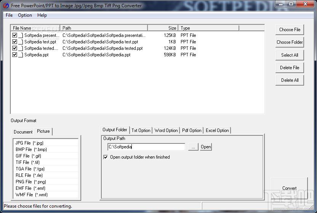Screen dimensions: 317x213
Task: Select TIF File (*.tif) format
Action: (x=45, y=162)
